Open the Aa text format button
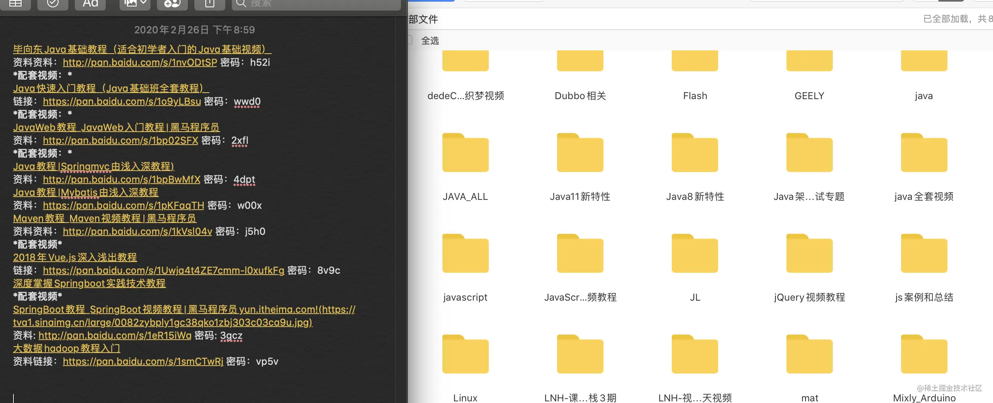 90,4
